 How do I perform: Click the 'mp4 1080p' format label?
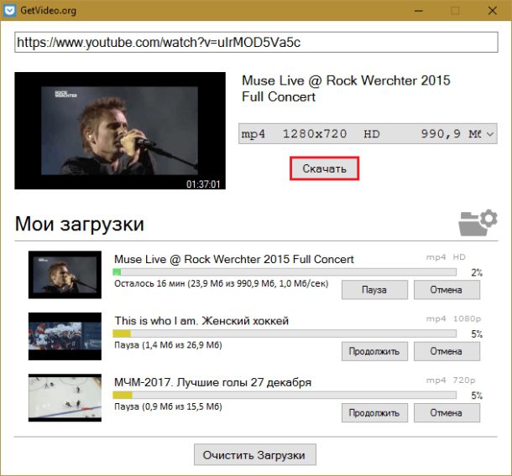click(453, 318)
